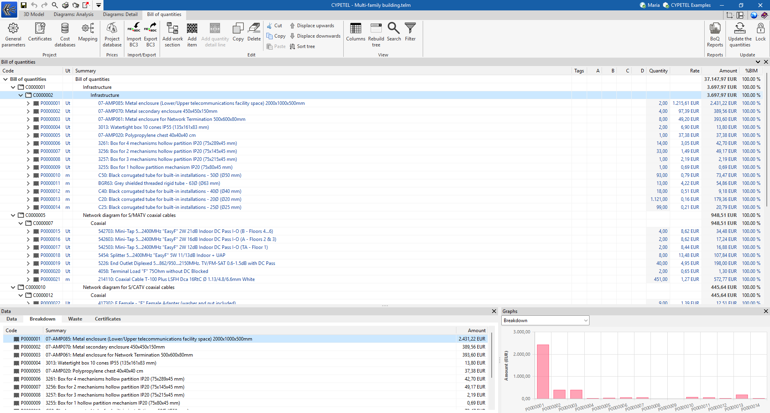Open the Search tool in the View group

tap(394, 32)
